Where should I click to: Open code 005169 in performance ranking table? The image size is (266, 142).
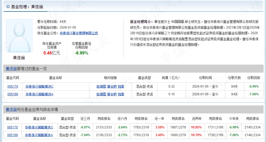point(12,135)
